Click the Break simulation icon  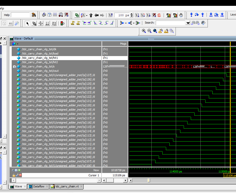154,15
